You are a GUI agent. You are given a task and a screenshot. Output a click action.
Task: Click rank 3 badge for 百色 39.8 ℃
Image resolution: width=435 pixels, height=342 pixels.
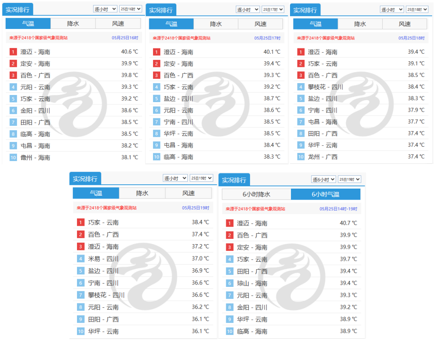click(13, 76)
